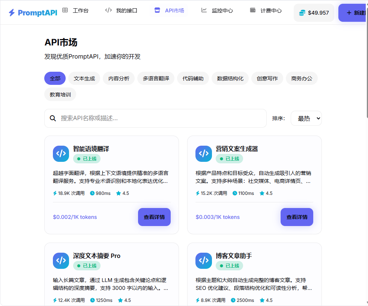Filter by 文本生成 category

coord(84,78)
